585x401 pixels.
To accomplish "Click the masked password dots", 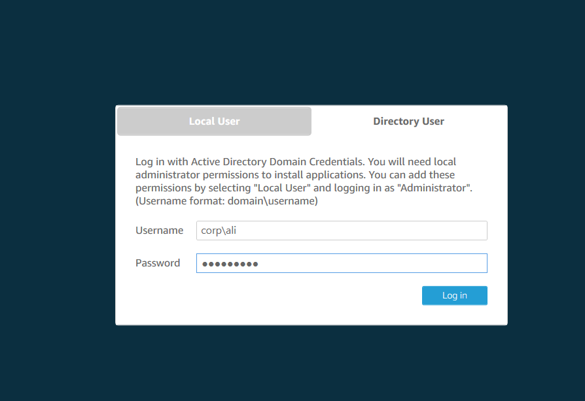I will coord(230,264).
